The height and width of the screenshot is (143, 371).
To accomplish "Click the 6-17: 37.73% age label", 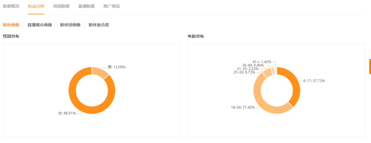I will click(x=314, y=81).
